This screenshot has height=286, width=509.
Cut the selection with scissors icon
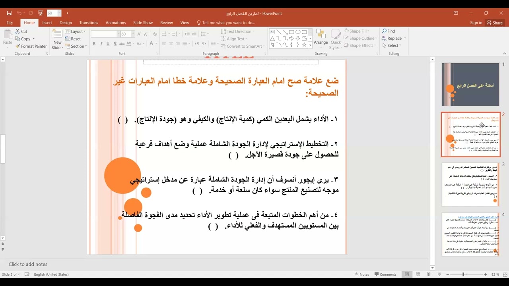coord(21,31)
